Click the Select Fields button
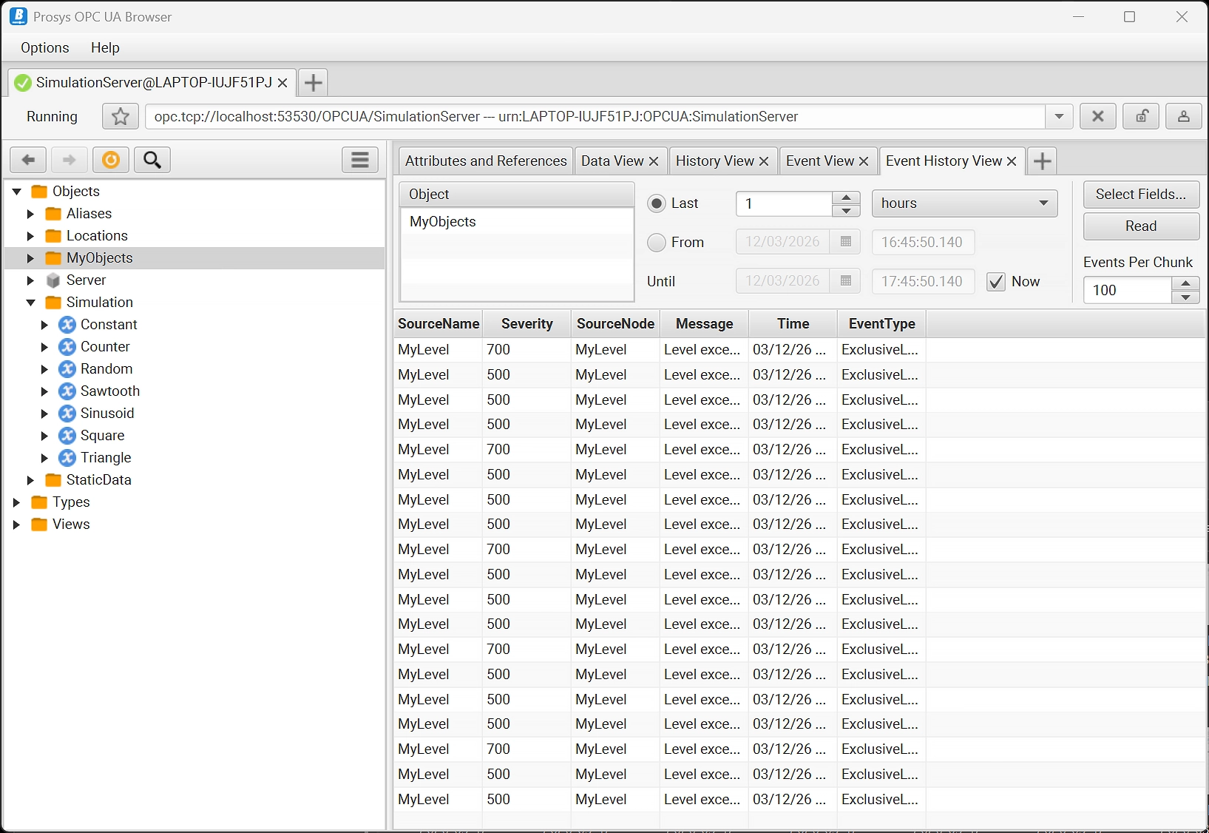 click(1140, 194)
